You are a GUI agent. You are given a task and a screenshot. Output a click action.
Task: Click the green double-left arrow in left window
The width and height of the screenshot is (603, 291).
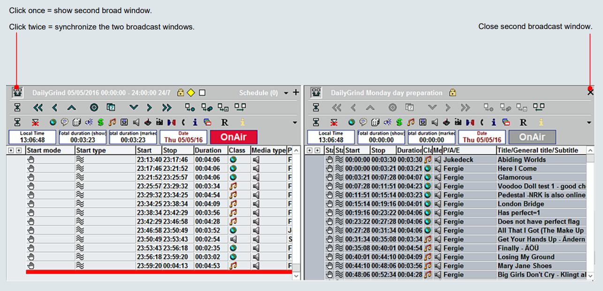[38, 108]
